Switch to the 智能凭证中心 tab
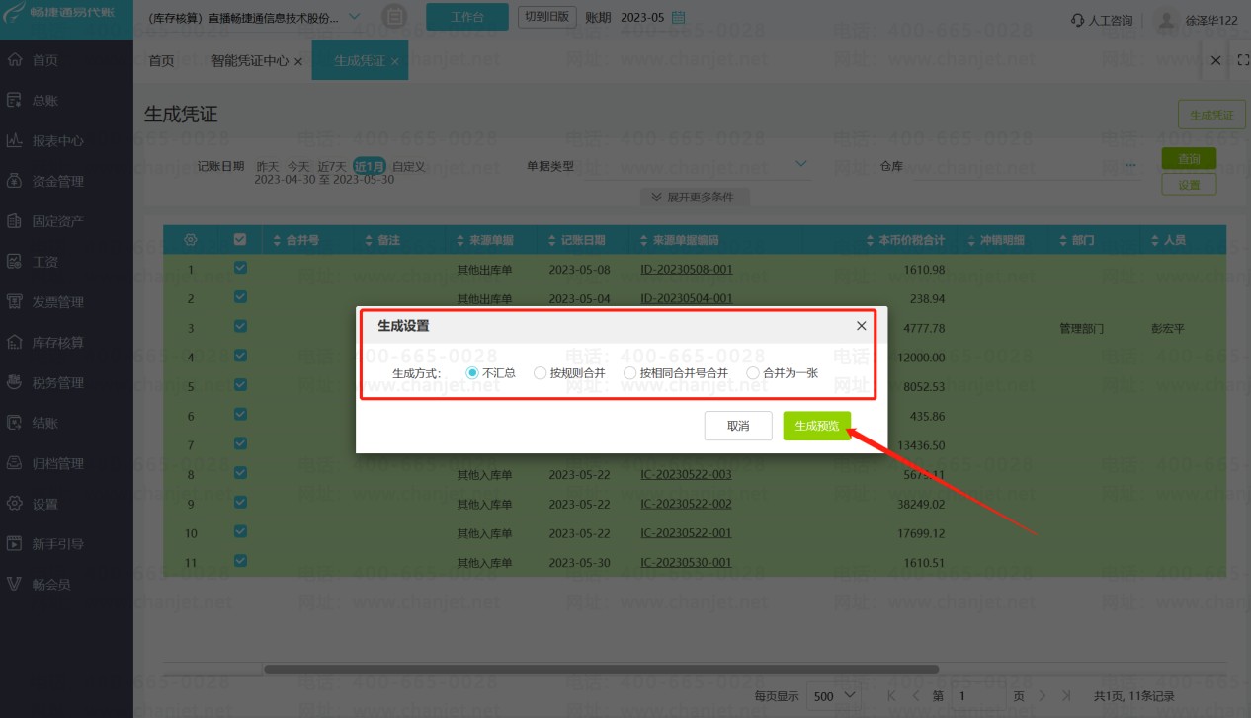 pos(250,61)
